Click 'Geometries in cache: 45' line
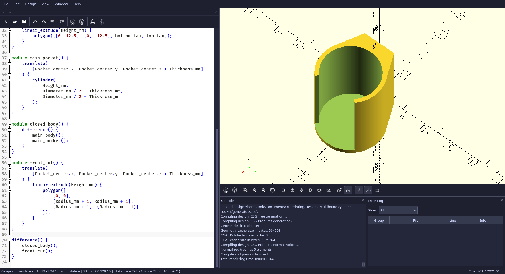The image size is (505, 274). (240, 226)
